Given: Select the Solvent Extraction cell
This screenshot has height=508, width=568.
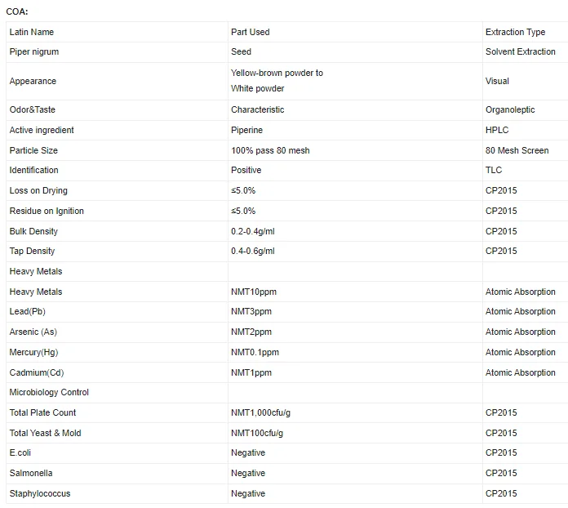Looking at the screenshot, I should point(526,51).
